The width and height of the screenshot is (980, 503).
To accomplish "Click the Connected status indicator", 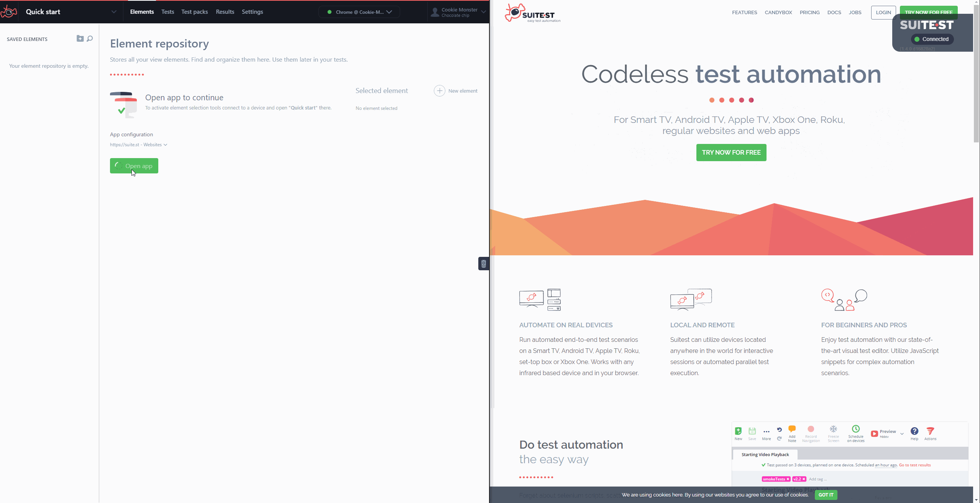I will [x=932, y=39].
